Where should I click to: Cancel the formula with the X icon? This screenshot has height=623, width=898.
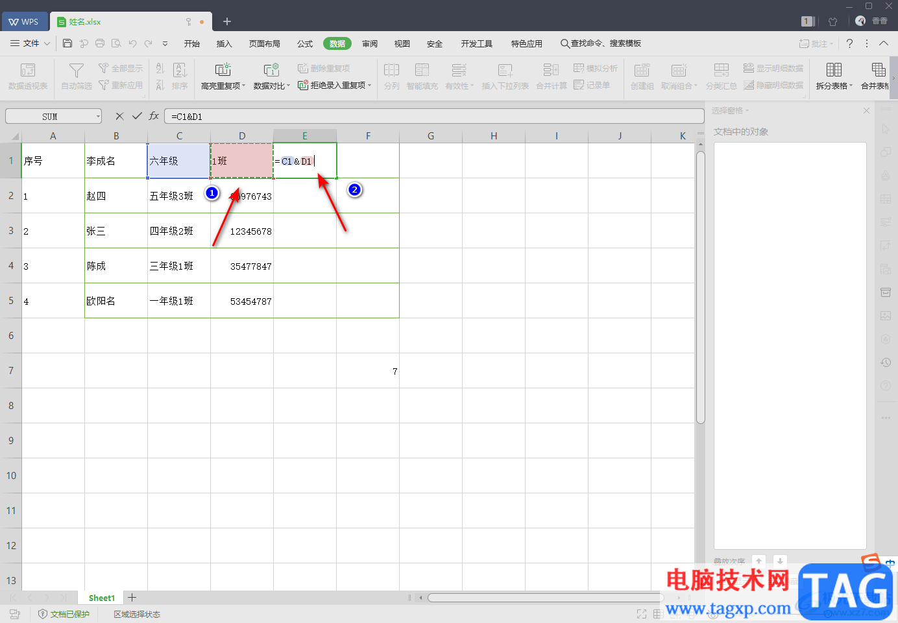pos(119,116)
